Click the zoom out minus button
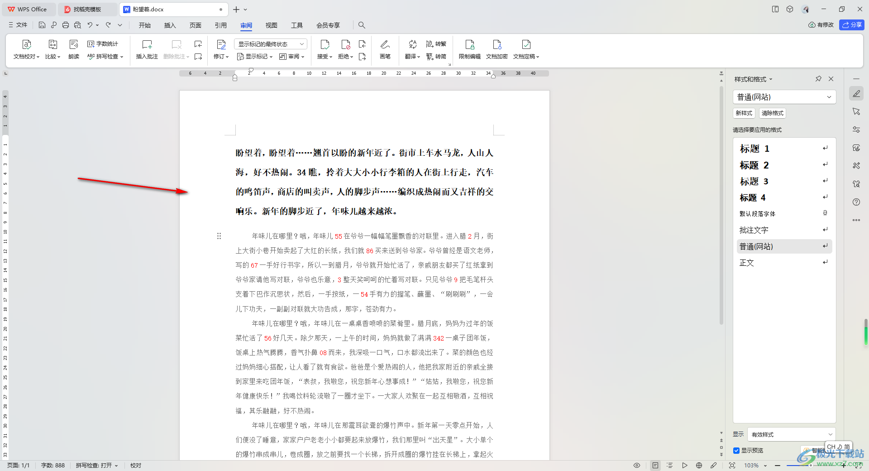 [x=778, y=466]
